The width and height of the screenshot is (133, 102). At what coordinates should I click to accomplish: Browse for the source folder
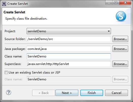pos(120,39)
